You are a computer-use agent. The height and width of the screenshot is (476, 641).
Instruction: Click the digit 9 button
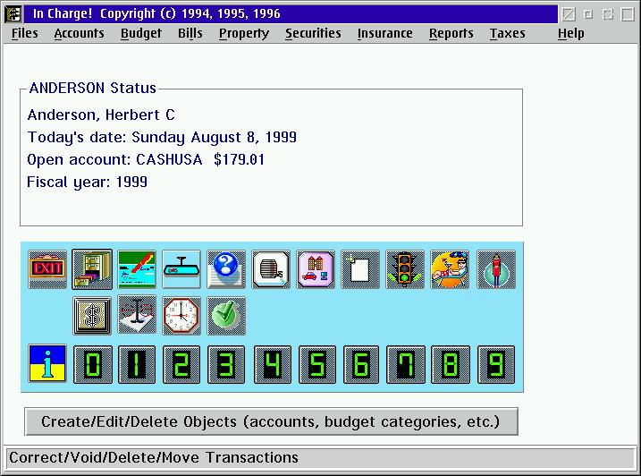point(496,364)
